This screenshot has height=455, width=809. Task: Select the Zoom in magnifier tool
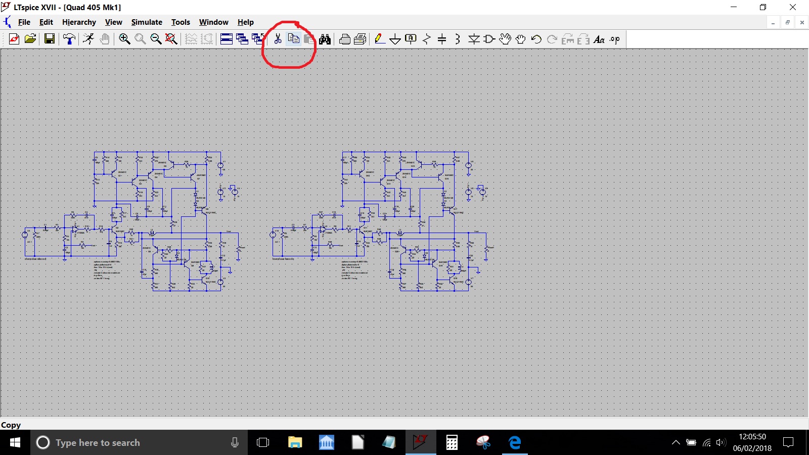point(124,39)
